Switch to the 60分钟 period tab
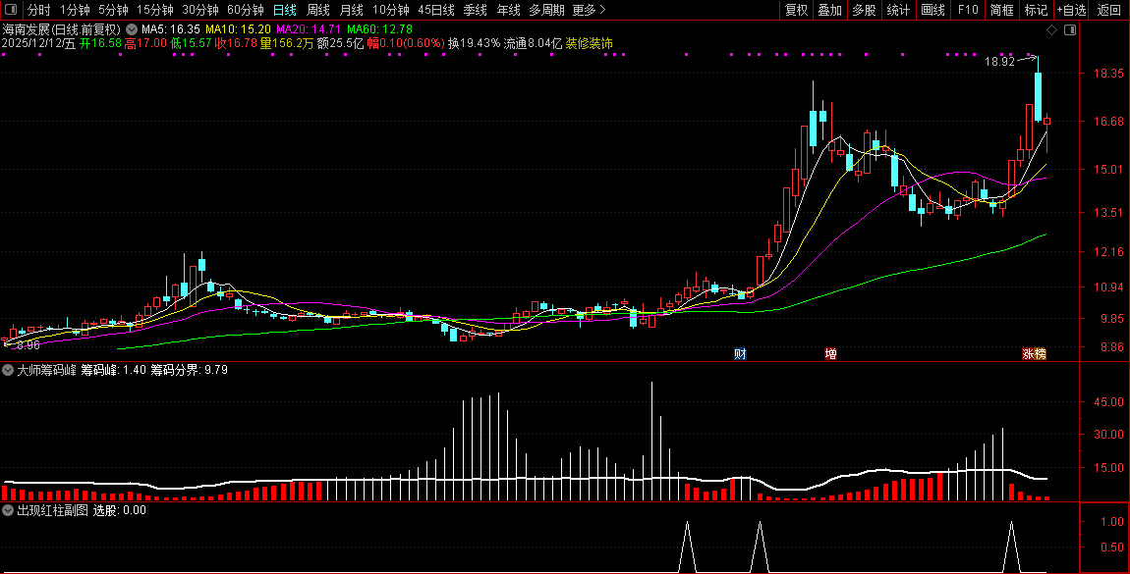 point(246,10)
